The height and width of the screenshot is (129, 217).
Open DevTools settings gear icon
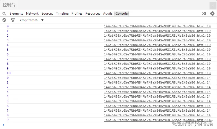point(212,14)
